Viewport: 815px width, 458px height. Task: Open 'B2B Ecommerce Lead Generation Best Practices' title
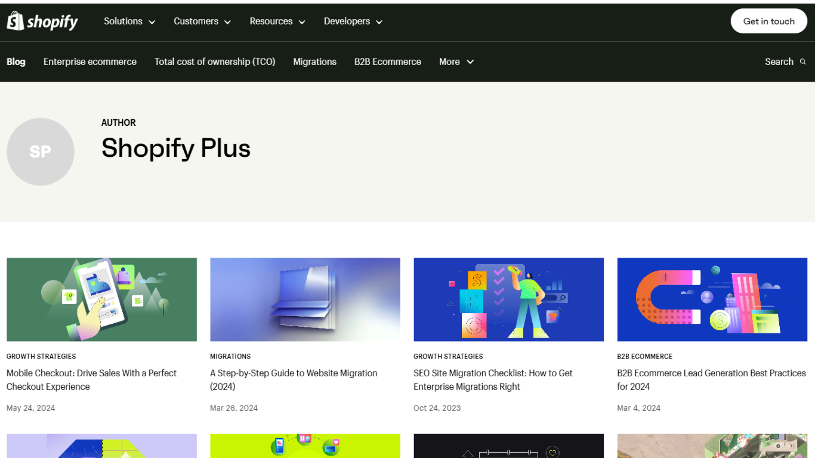[x=711, y=380]
